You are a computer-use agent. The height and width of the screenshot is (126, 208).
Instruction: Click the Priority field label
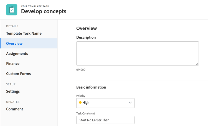[x=81, y=96]
